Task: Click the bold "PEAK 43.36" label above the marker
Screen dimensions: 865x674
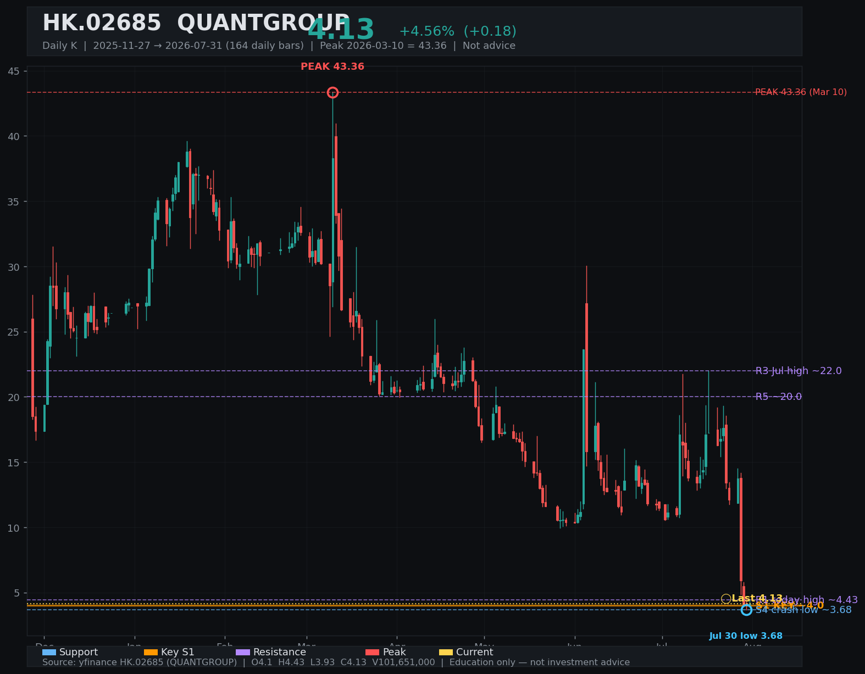Action: (332, 66)
